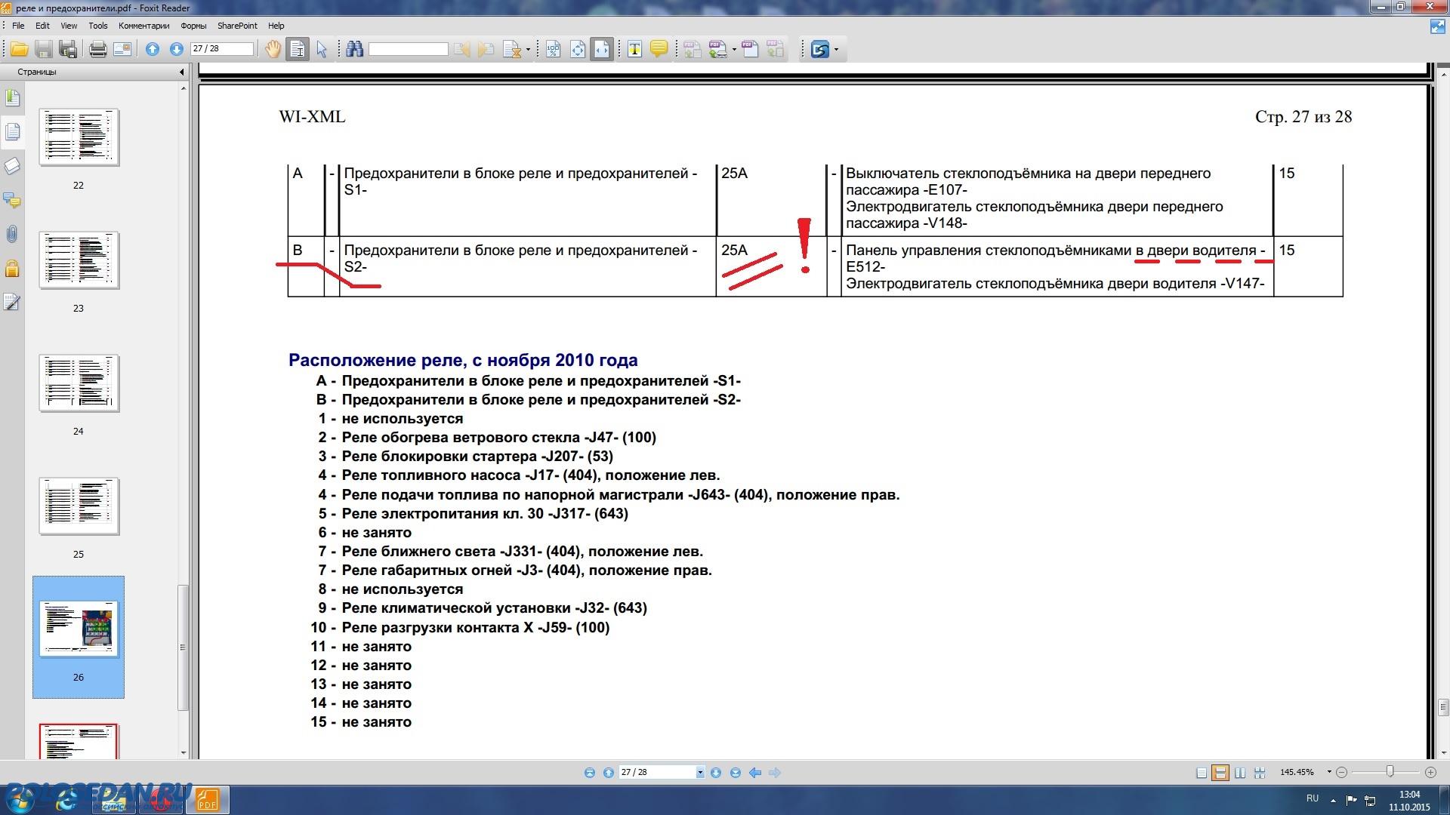Click the zoom slider handle
Screen dimensions: 1450x815
pos(1390,771)
